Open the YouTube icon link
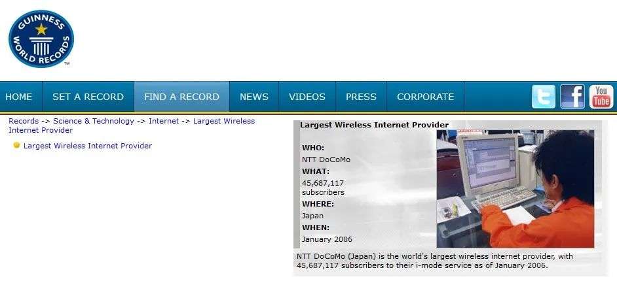This screenshot has height=285, width=617. click(601, 97)
